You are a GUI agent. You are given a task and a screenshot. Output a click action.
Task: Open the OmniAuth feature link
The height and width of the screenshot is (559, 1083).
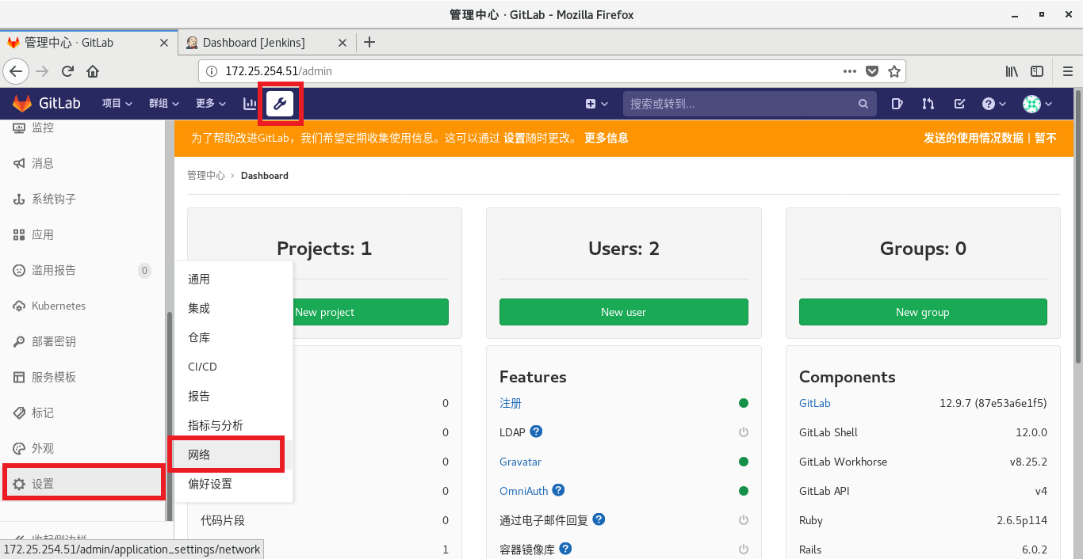coord(524,491)
